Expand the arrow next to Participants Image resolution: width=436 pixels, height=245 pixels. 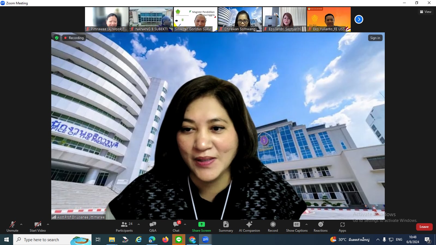(139, 224)
